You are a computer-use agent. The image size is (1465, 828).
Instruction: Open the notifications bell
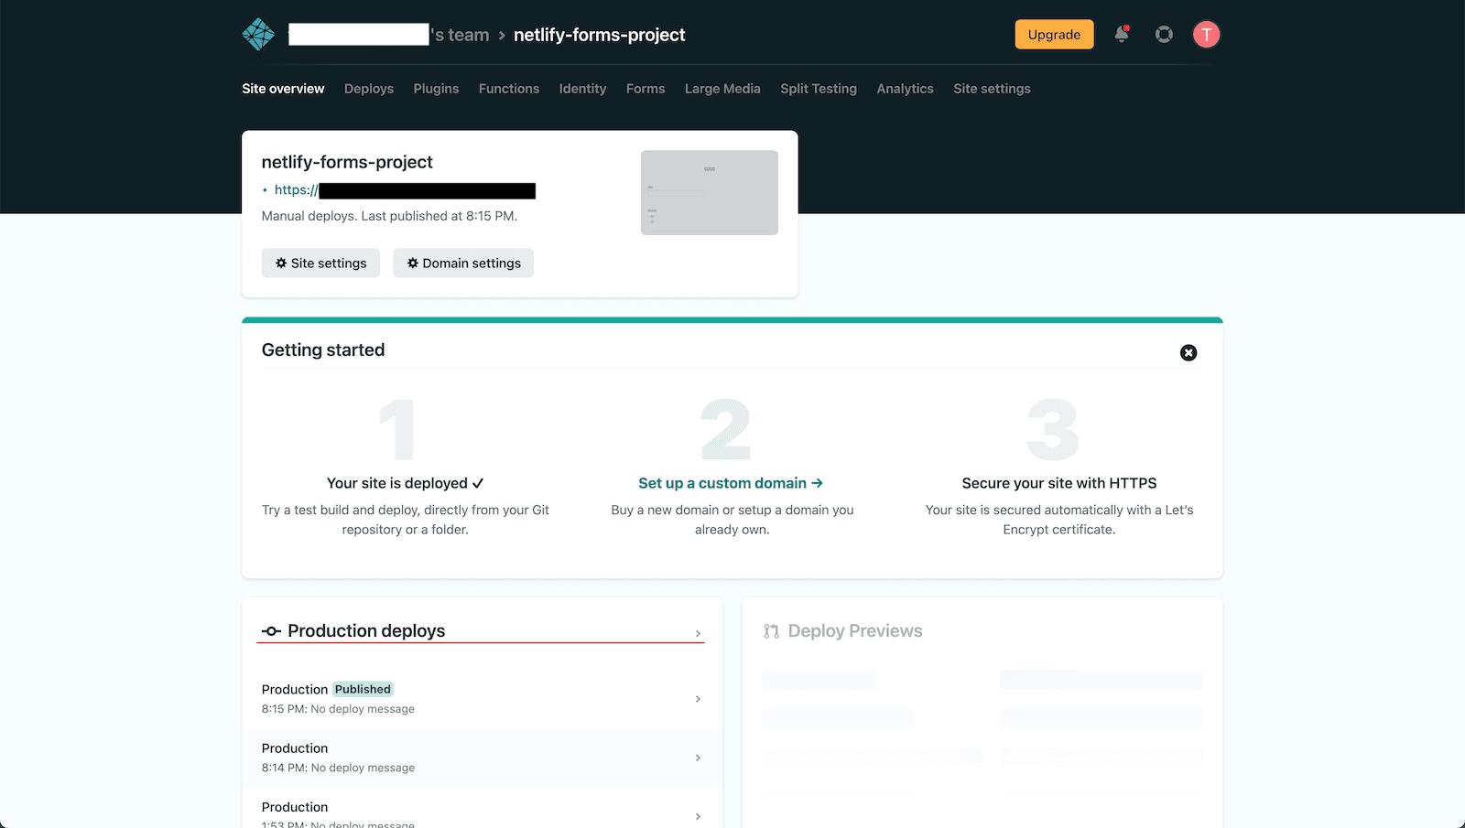pos(1122,35)
